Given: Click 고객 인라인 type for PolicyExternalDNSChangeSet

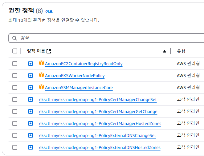Looking at the screenshot, I should [188, 135].
